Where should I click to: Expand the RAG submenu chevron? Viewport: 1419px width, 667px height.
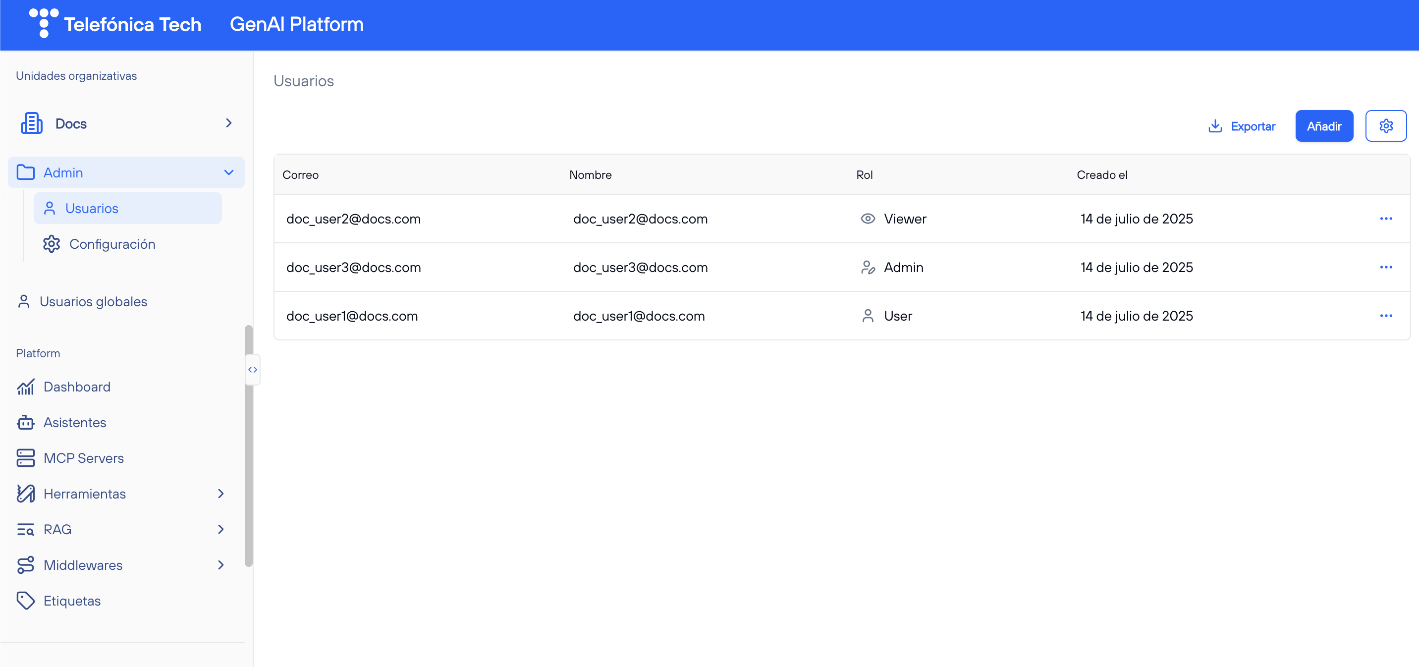tap(221, 529)
